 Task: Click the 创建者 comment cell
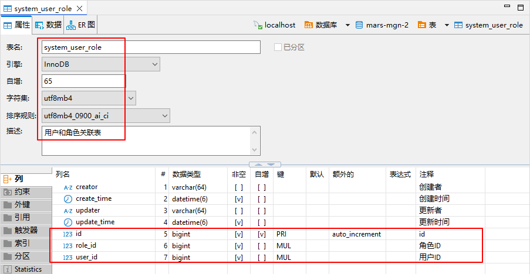pos(430,187)
